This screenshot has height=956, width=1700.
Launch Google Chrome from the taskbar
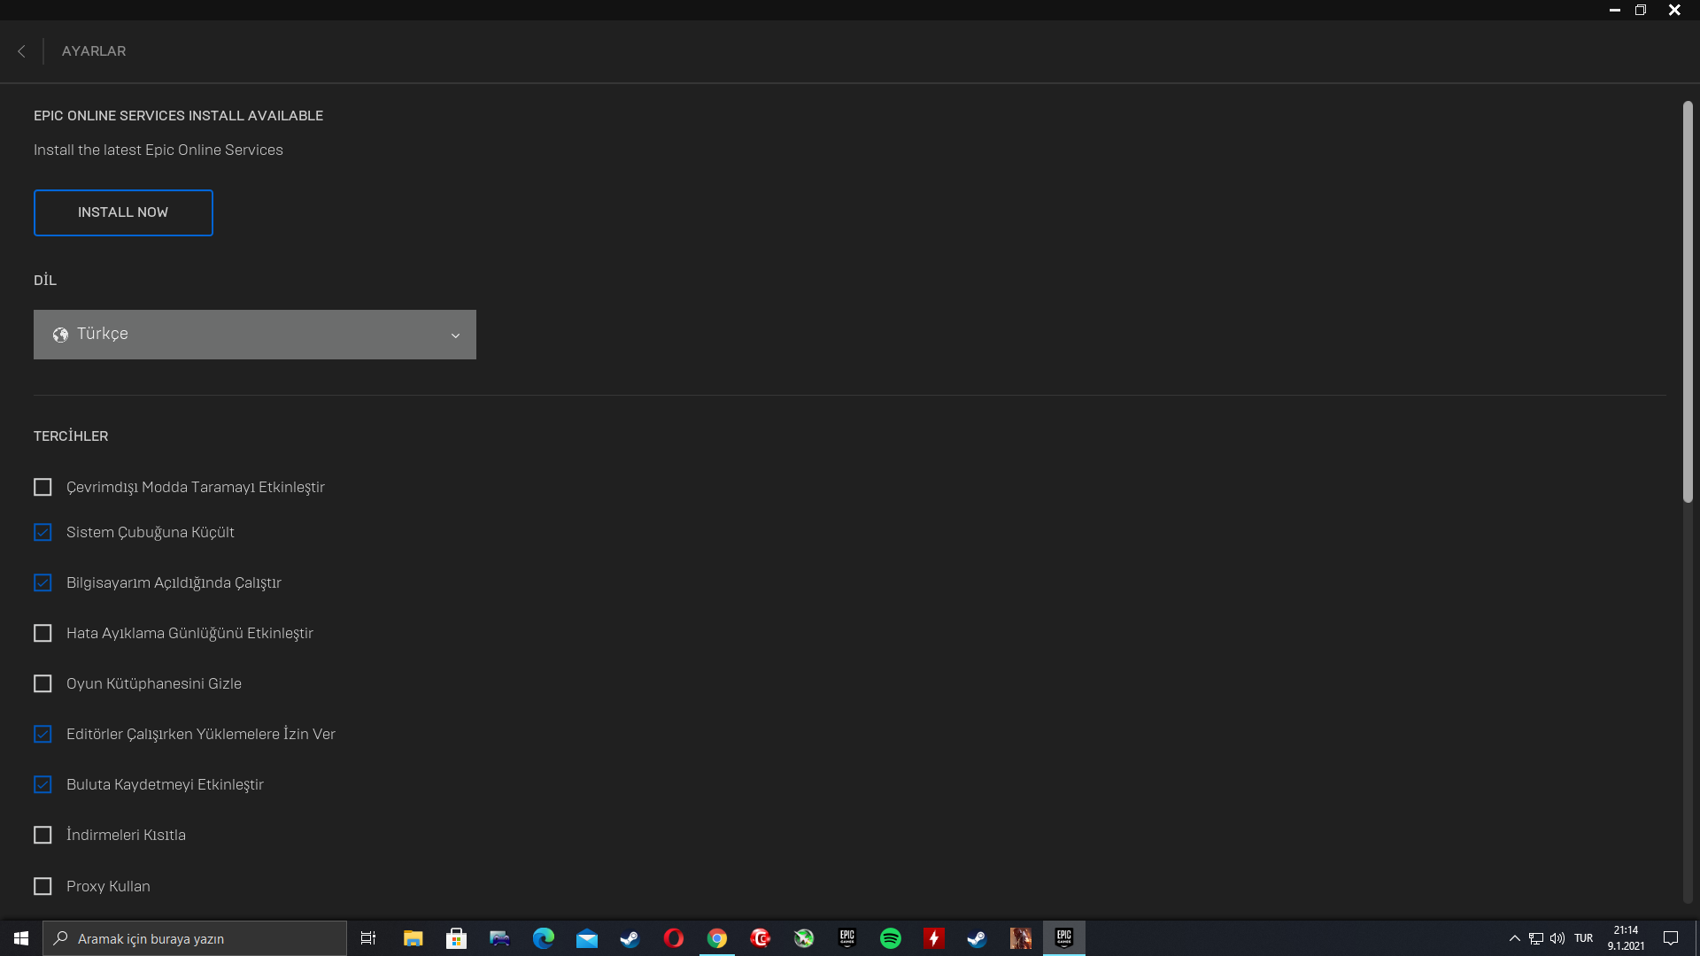[x=717, y=938]
